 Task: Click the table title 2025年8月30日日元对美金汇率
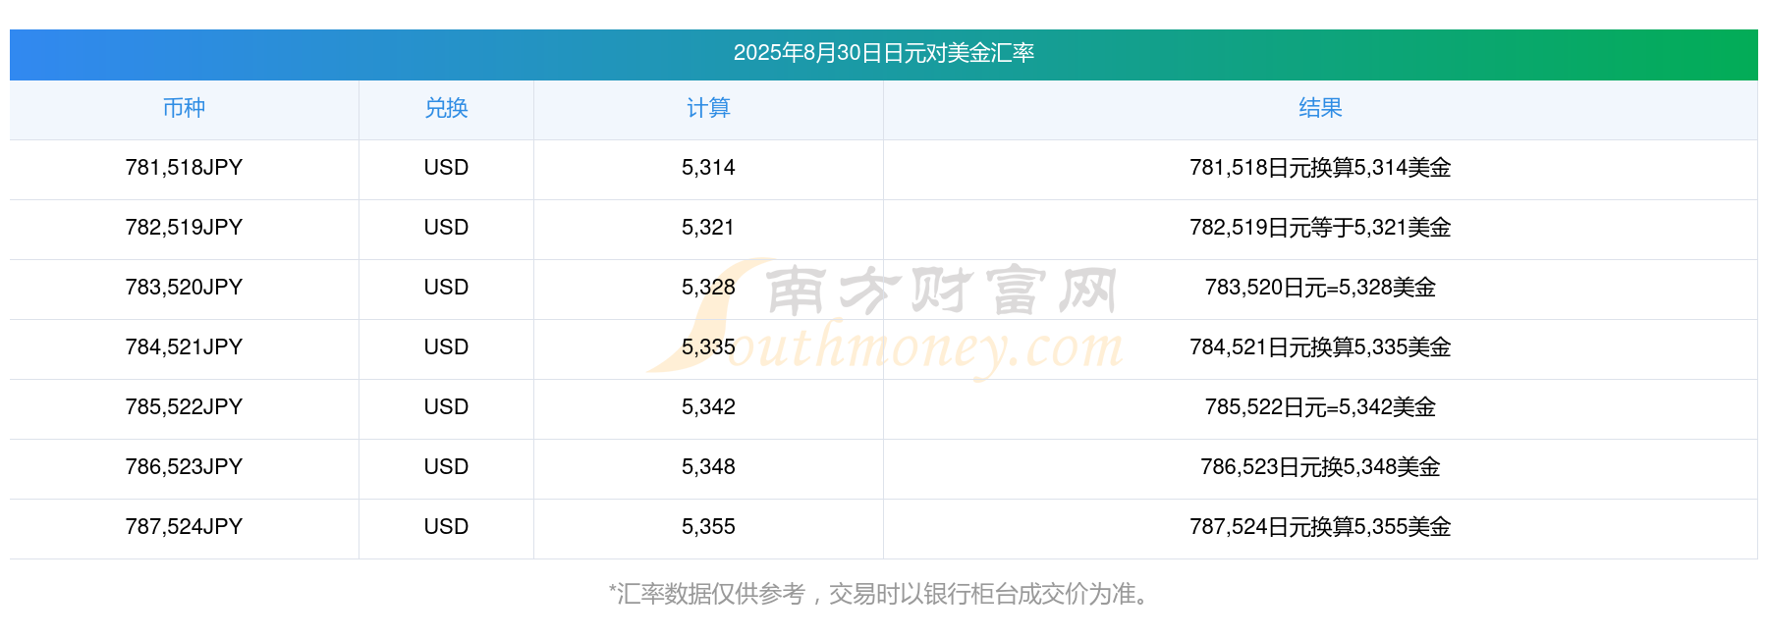[884, 53]
